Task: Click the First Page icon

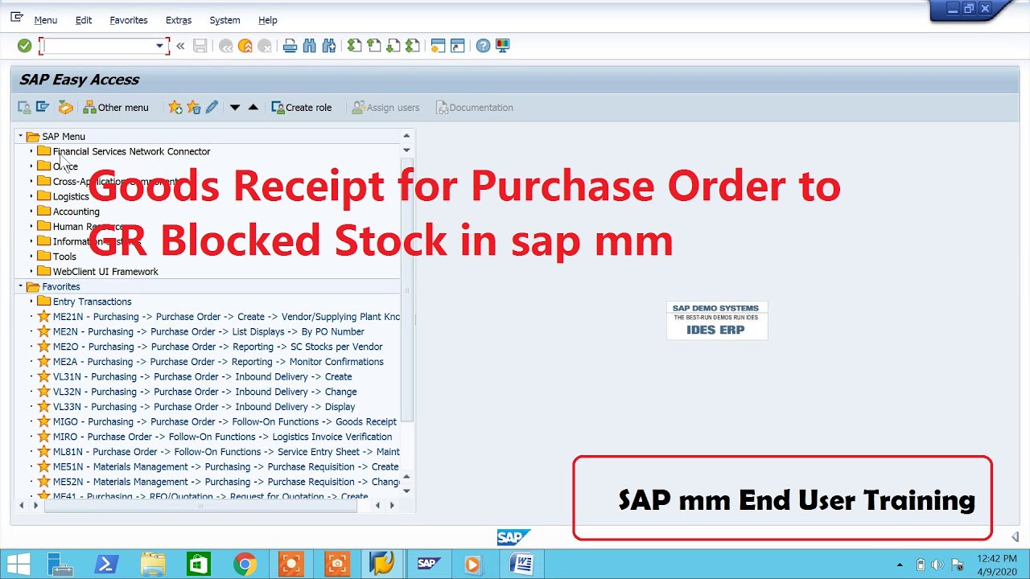Action: pyautogui.click(x=354, y=46)
